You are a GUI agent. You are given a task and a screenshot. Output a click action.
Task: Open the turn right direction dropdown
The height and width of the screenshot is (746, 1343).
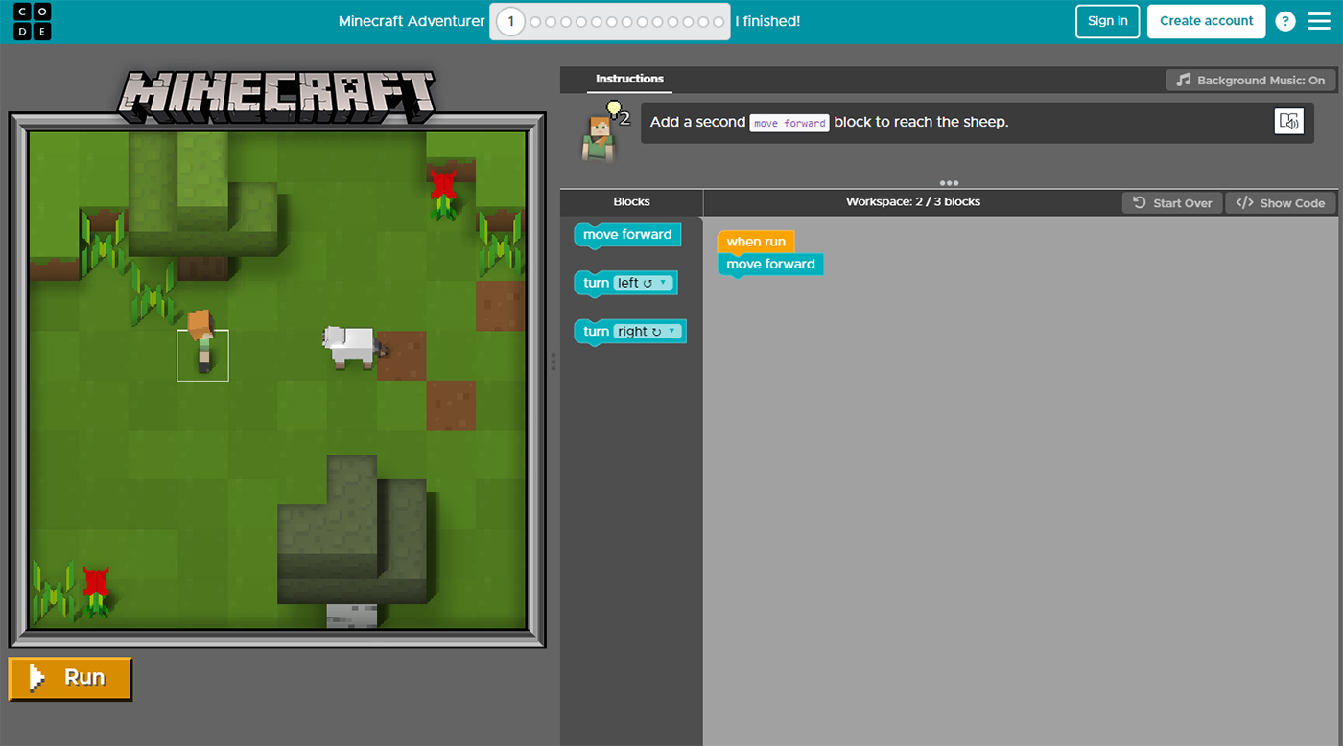tap(673, 331)
